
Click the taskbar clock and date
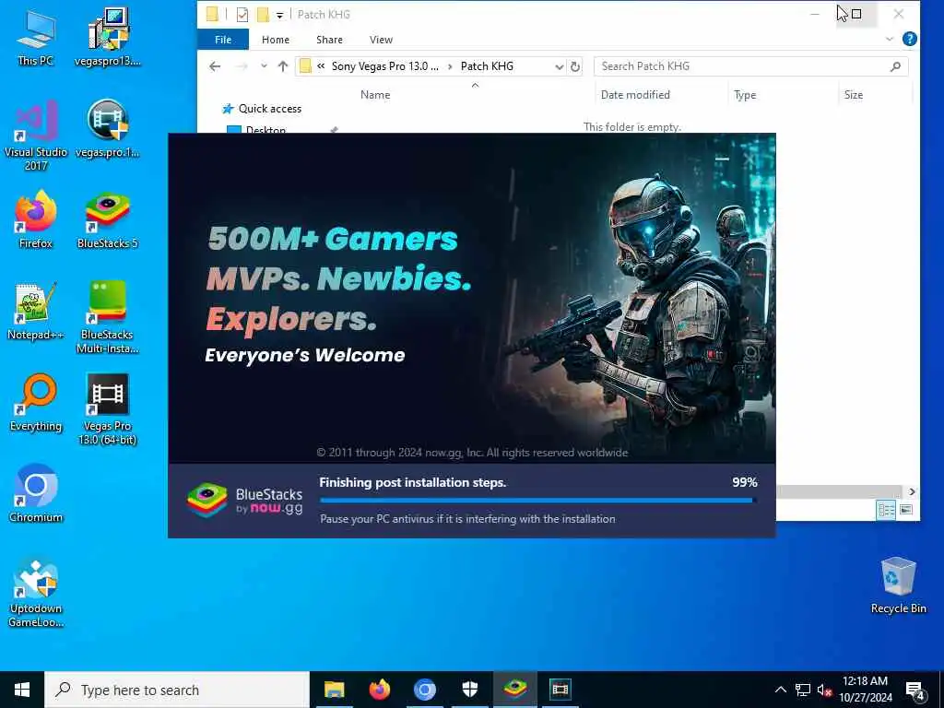point(865,690)
